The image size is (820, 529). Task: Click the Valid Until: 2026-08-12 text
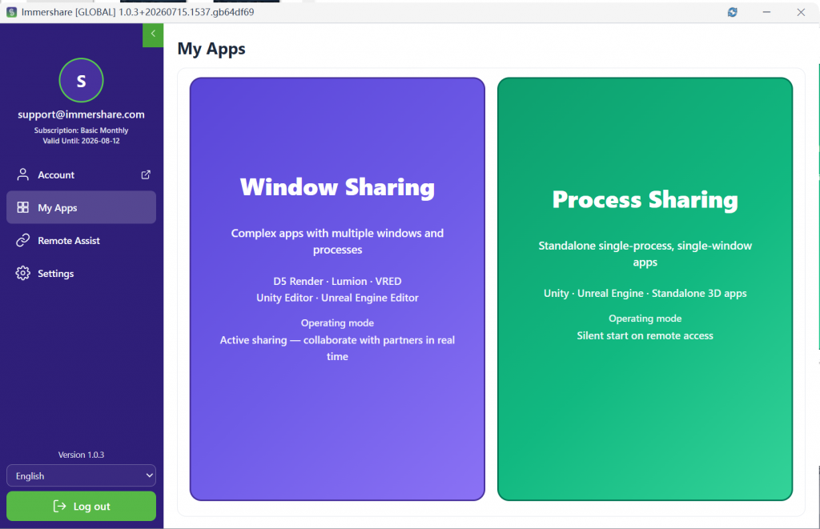tap(81, 141)
